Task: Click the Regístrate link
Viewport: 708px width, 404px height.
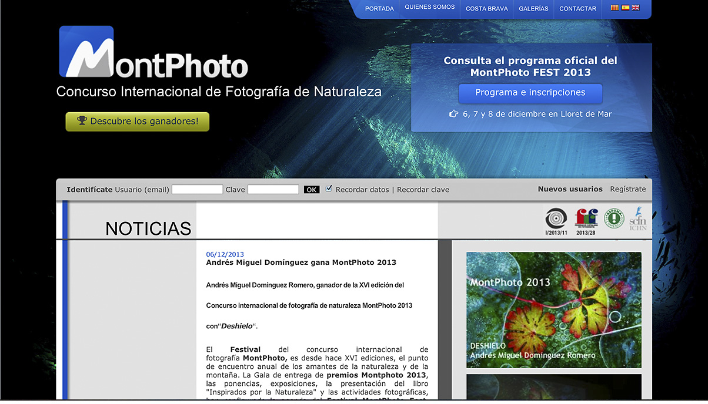Action: coord(628,189)
